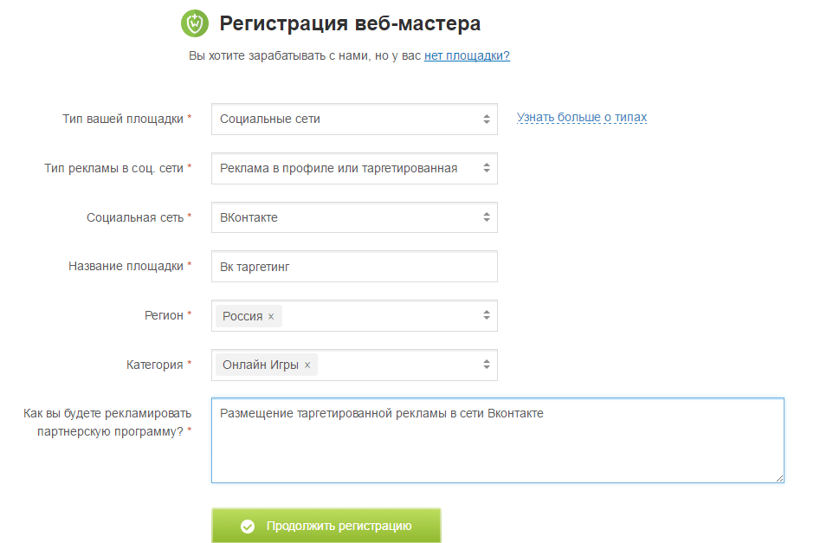Grab the textarea resize handle
Image resolution: width=820 pixels, height=543 pixels.
(779, 477)
